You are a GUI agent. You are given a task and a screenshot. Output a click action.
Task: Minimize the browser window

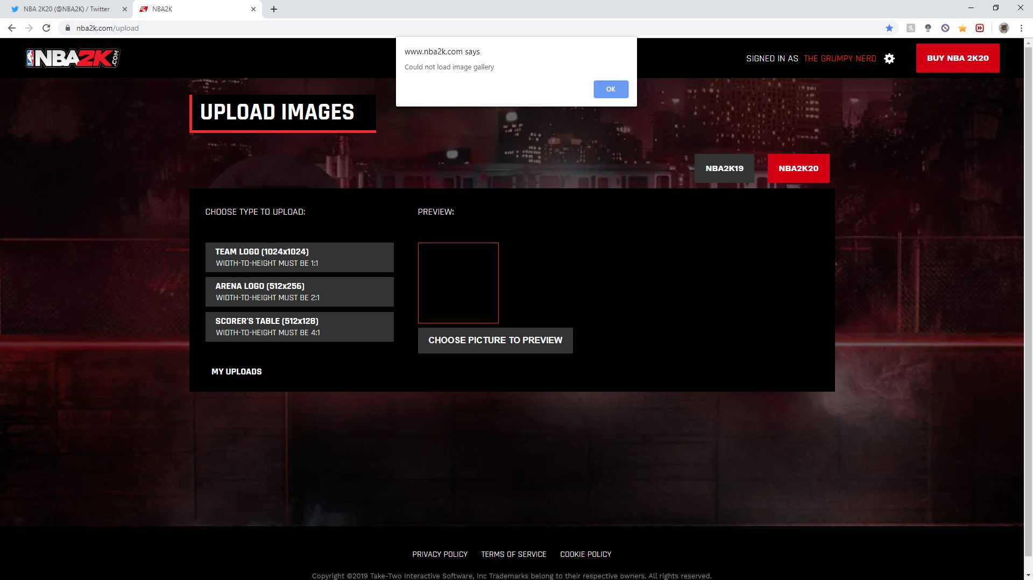pos(971,8)
